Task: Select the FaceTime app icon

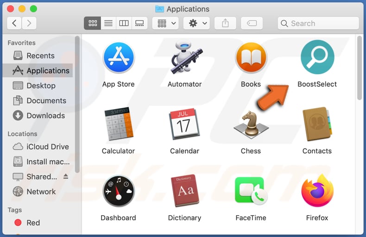Action: click(x=251, y=191)
